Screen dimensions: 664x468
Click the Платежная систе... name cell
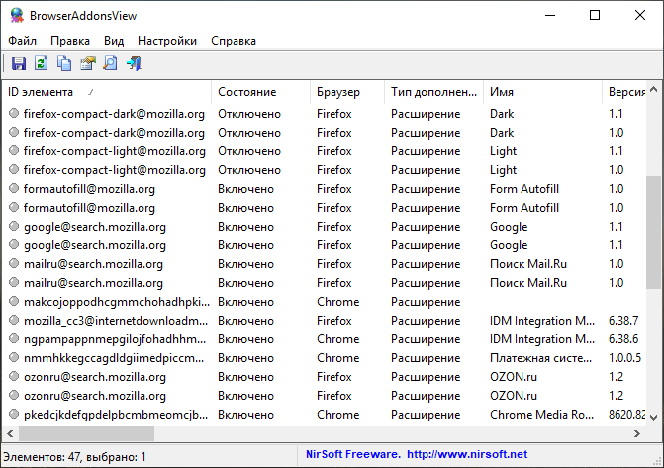pos(540,358)
